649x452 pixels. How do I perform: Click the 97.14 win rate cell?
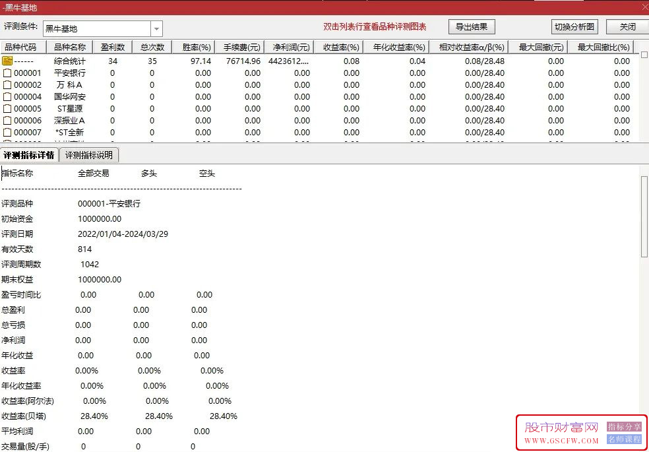[201, 61]
